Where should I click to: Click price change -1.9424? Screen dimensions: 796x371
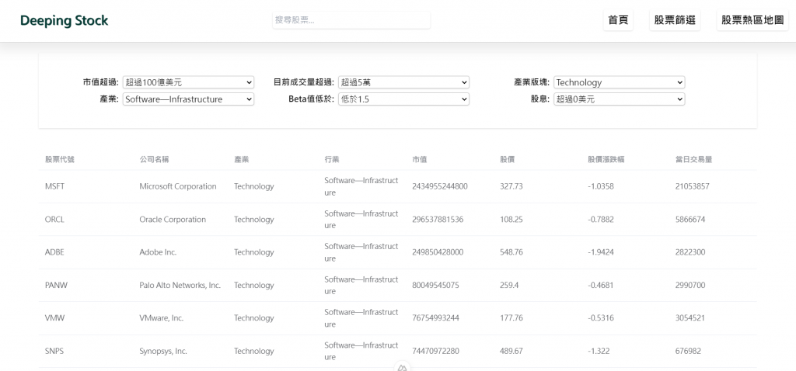[601, 252]
